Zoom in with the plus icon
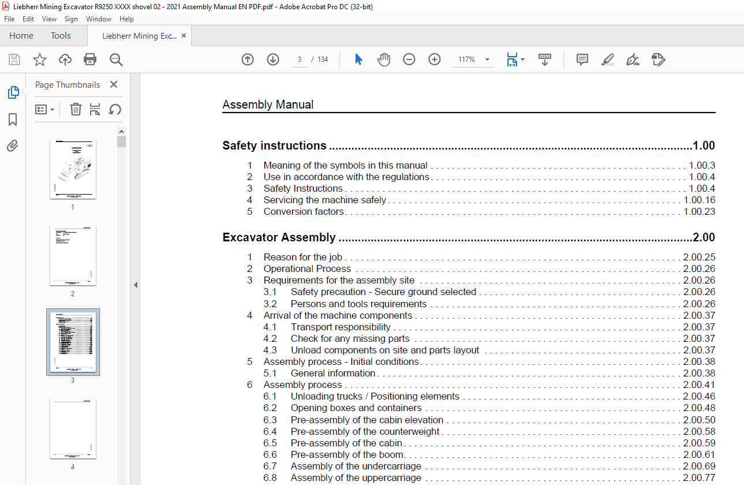This screenshot has height=485, width=744. (x=435, y=59)
